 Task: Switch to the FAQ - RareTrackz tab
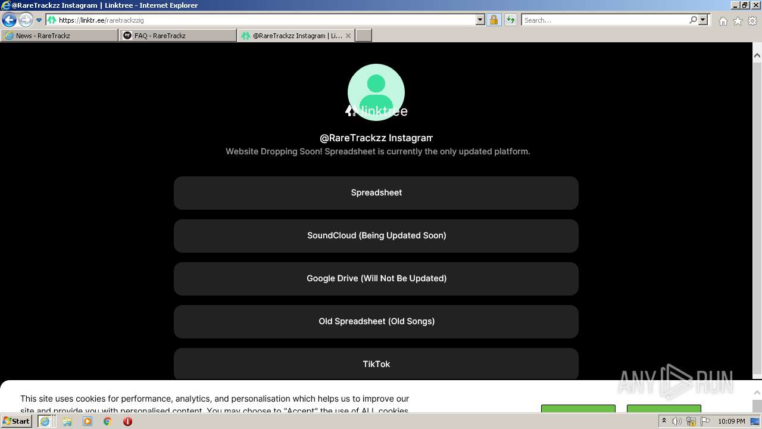[x=178, y=36]
